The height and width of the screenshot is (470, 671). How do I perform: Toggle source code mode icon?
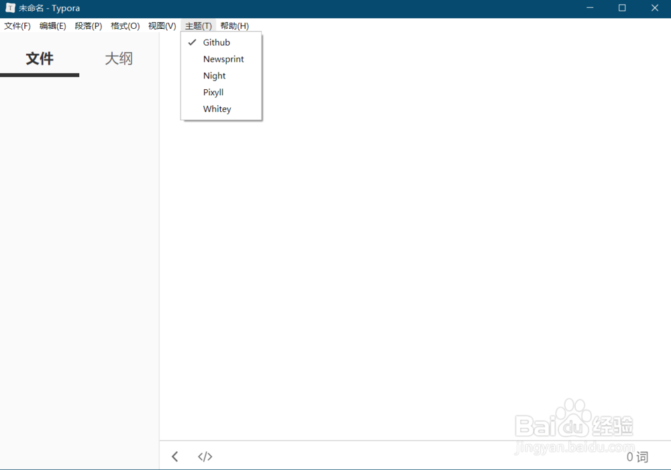click(205, 457)
